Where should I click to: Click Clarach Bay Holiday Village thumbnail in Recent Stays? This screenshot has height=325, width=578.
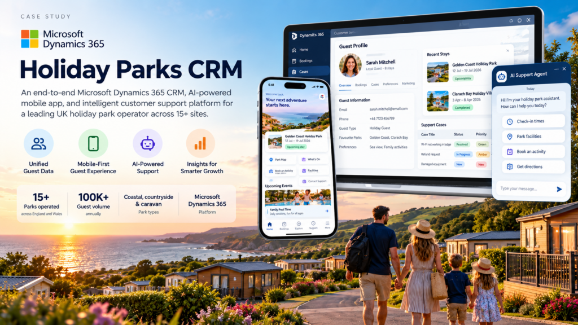coord(437,101)
